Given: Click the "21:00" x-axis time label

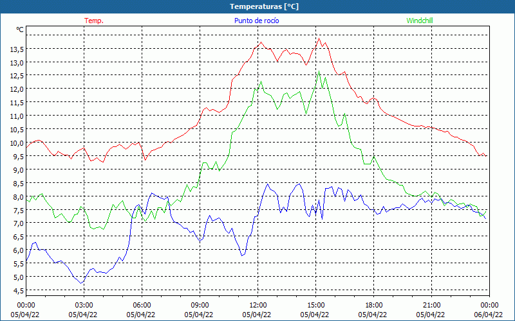Looking at the screenshot, I should pos(431,306).
